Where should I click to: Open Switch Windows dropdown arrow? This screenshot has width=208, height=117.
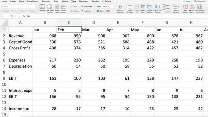(x=178, y=6)
